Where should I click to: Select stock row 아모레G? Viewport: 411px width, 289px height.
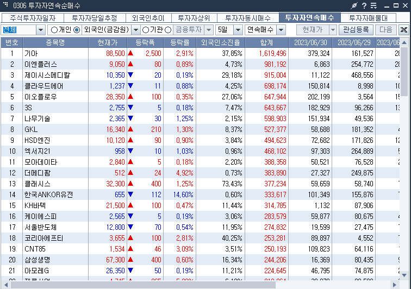[x=200, y=271]
